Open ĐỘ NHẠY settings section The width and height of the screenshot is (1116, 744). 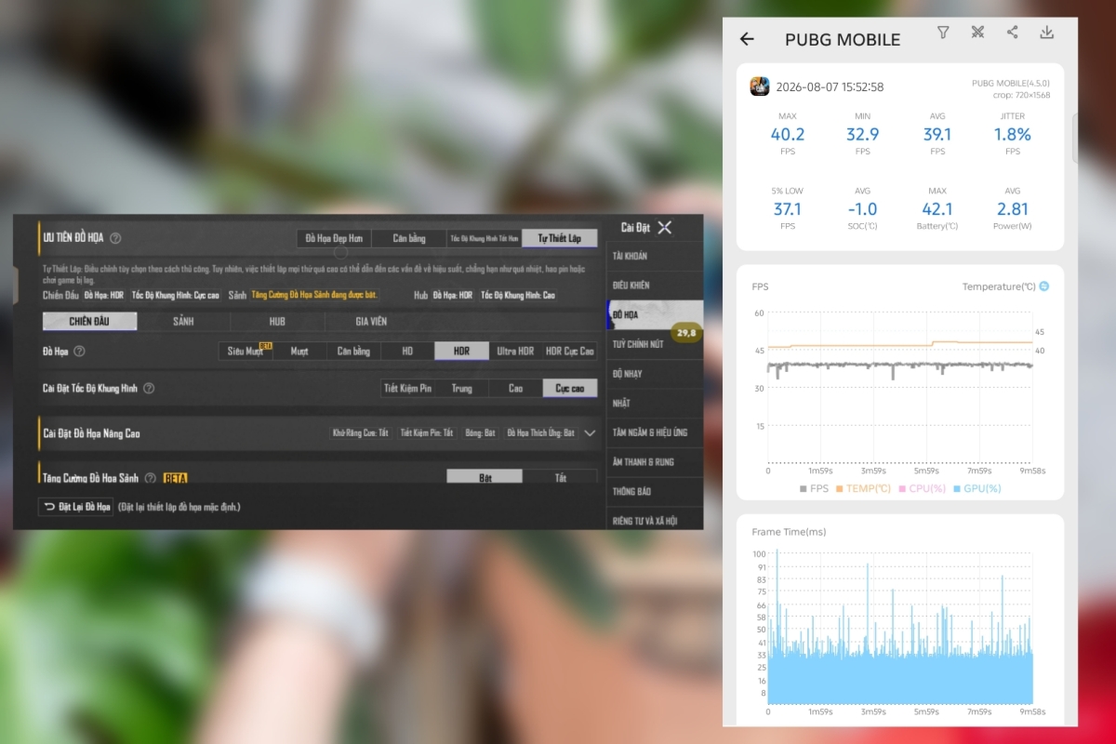(x=655, y=374)
